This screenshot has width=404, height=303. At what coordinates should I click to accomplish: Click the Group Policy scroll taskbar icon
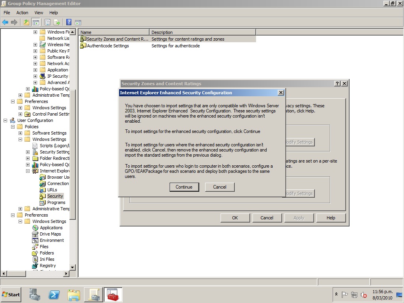94,294
